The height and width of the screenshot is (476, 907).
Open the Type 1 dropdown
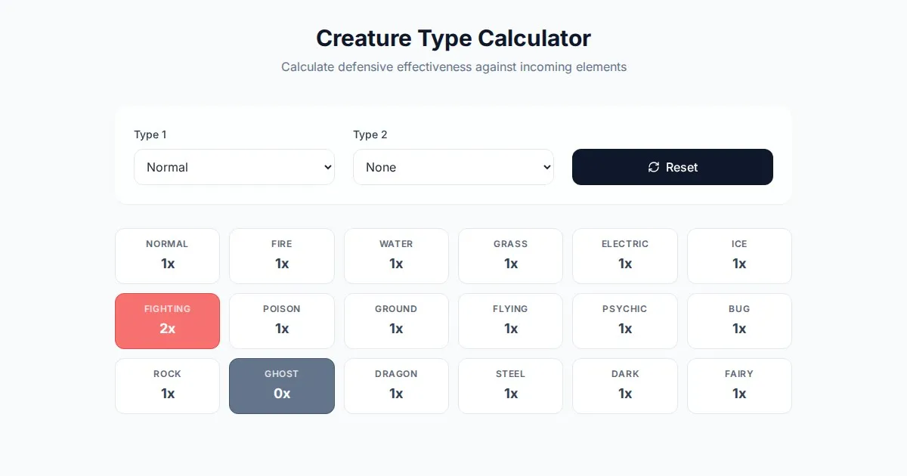(234, 167)
